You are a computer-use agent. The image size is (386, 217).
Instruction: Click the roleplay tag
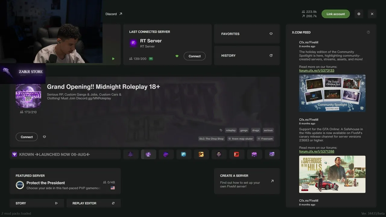[x=231, y=130]
